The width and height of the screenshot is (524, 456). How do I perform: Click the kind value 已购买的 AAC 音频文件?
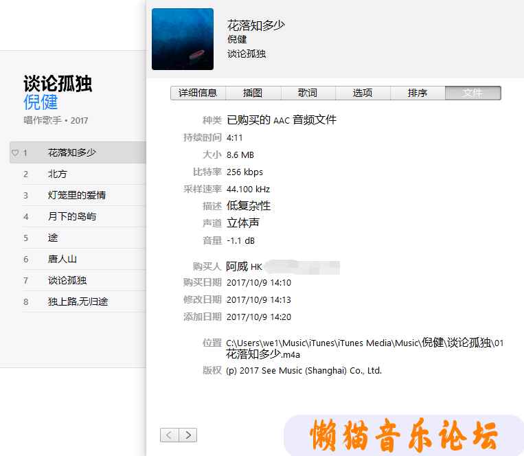tap(282, 119)
